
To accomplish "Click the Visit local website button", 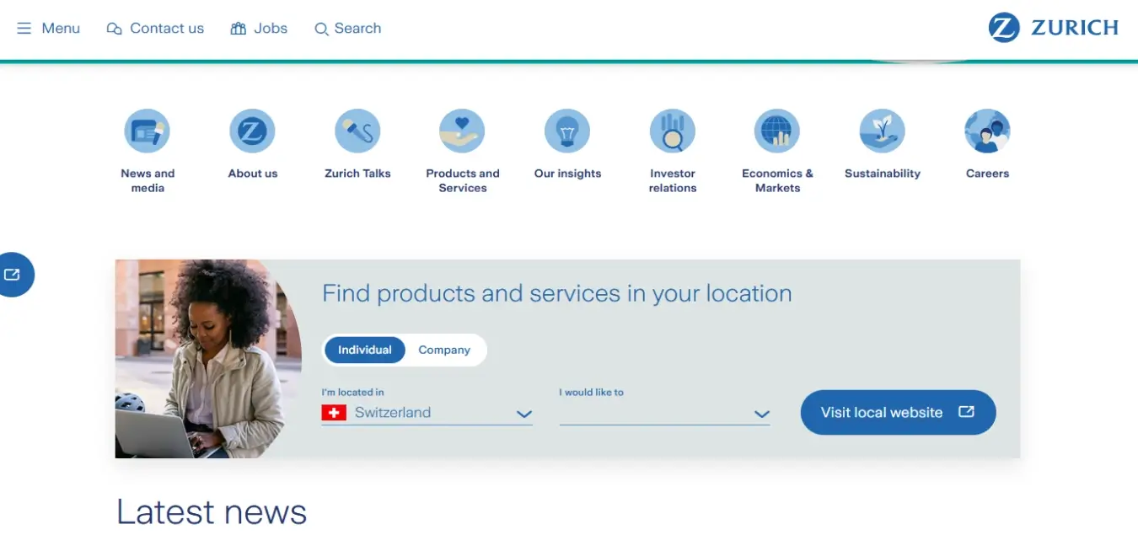I will point(898,413).
